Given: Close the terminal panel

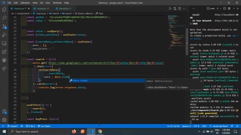Looking at the screenshot, I should pos(238,9).
